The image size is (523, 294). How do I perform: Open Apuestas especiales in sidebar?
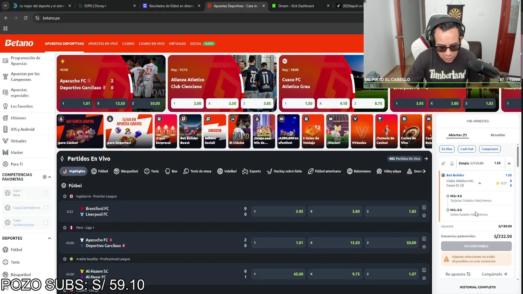[x=20, y=93]
